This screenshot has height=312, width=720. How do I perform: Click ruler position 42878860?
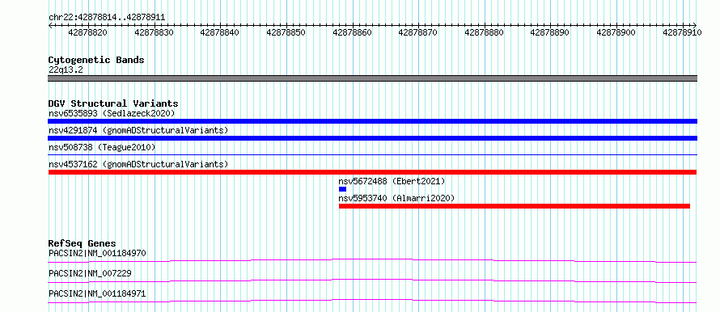(352, 32)
